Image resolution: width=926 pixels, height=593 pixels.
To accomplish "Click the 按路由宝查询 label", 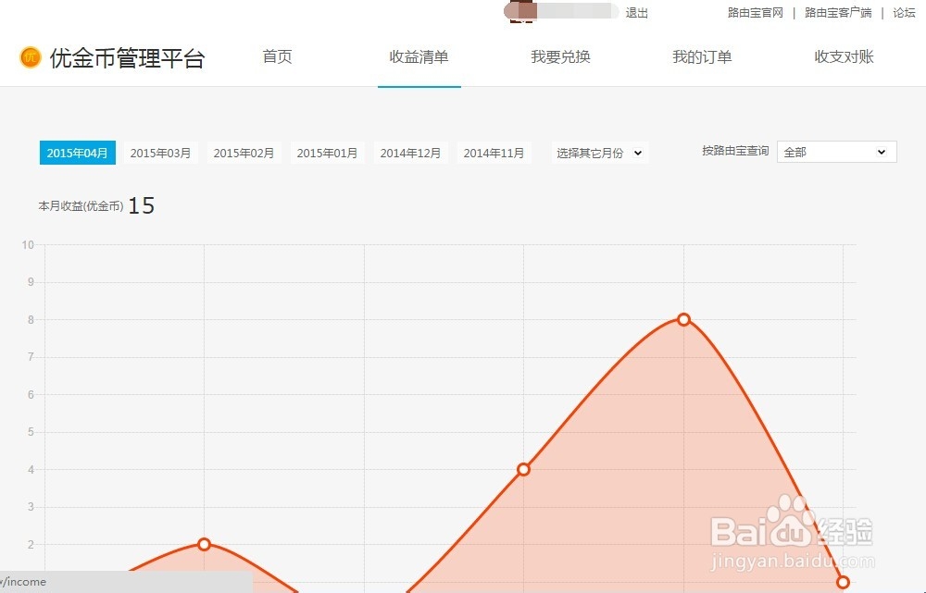I will [x=735, y=151].
